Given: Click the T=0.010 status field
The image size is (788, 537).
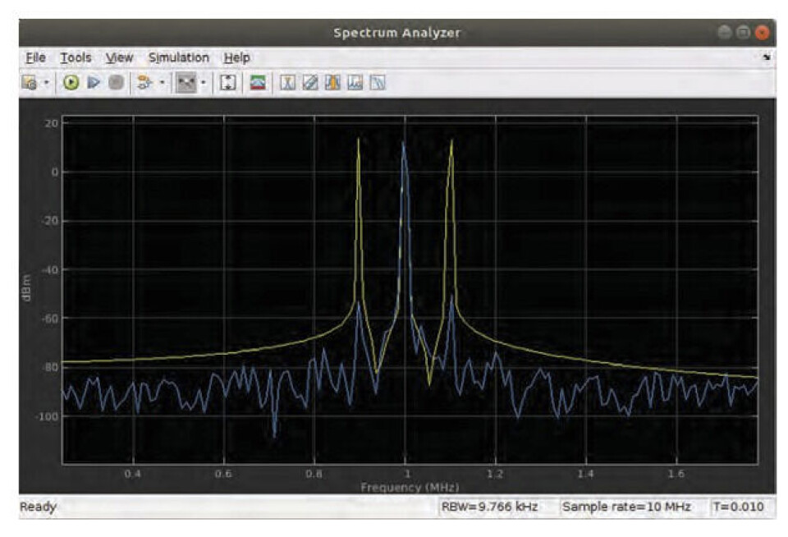Looking at the screenshot, I should click(738, 507).
